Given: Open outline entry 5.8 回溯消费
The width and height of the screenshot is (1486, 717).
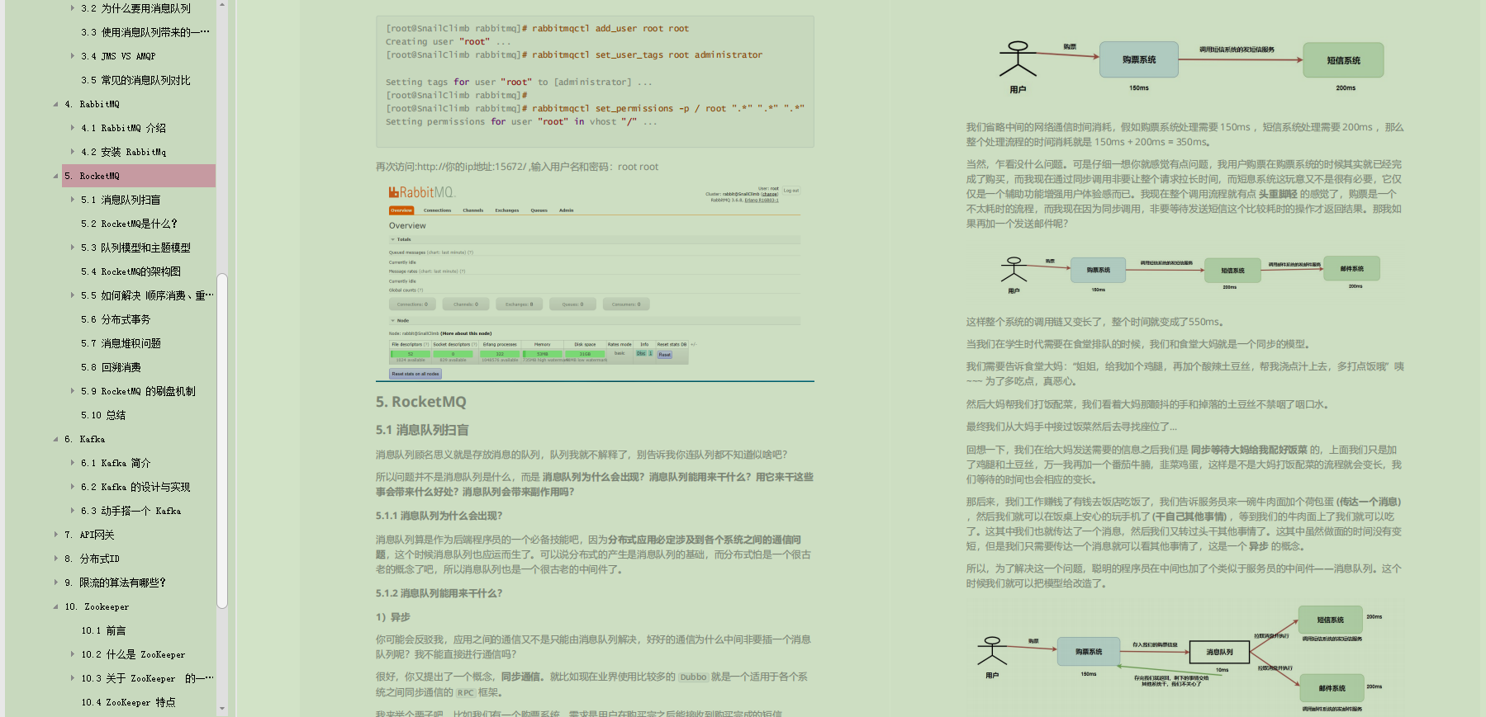Looking at the screenshot, I should [x=111, y=367].
